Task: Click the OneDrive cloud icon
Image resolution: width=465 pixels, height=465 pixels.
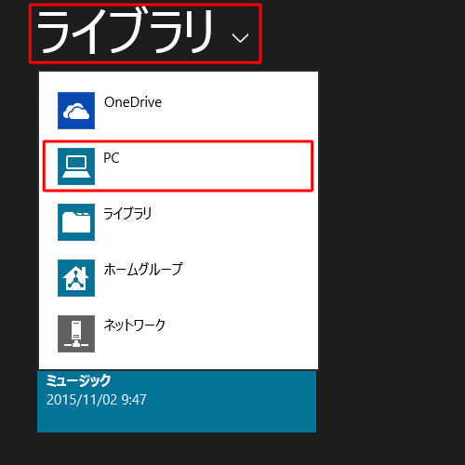Action: 76,111
